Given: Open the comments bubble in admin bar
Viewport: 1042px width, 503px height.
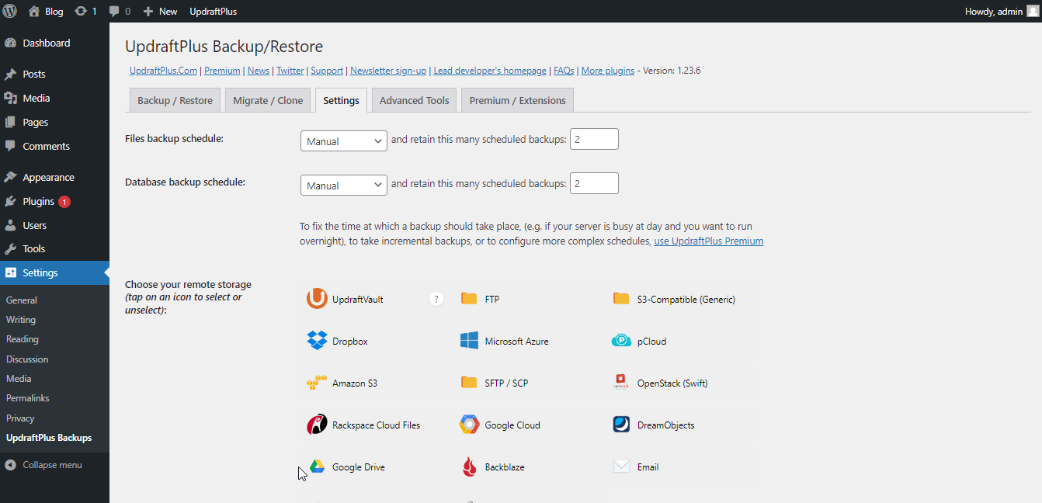Looking at the screenshot, I should pyautogui.click(x=114, y=11).
